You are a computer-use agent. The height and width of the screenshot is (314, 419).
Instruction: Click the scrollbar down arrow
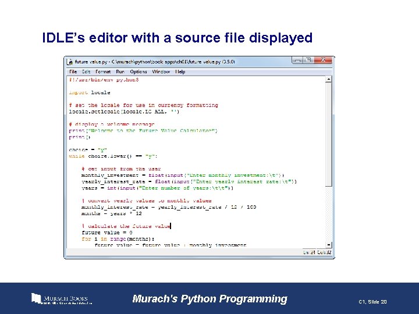click(329, 245)
